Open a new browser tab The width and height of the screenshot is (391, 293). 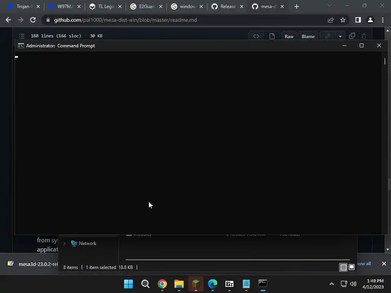pyautogui.click(x=296, y=7)
